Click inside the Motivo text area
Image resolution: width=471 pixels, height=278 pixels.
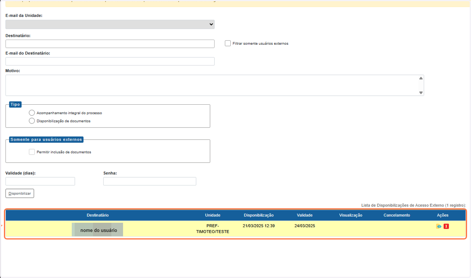(x=212, y=85)
